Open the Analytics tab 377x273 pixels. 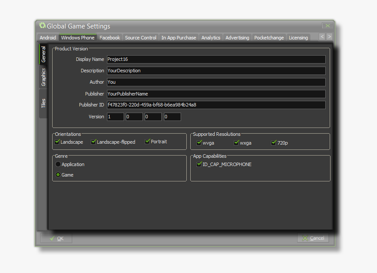211,38
